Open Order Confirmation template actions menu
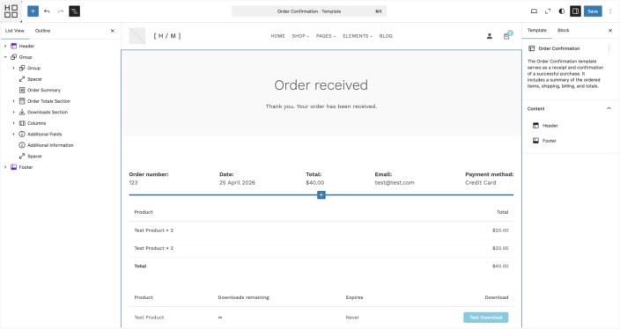This screenshot has width=620, height=329. [x=609, y=48]
